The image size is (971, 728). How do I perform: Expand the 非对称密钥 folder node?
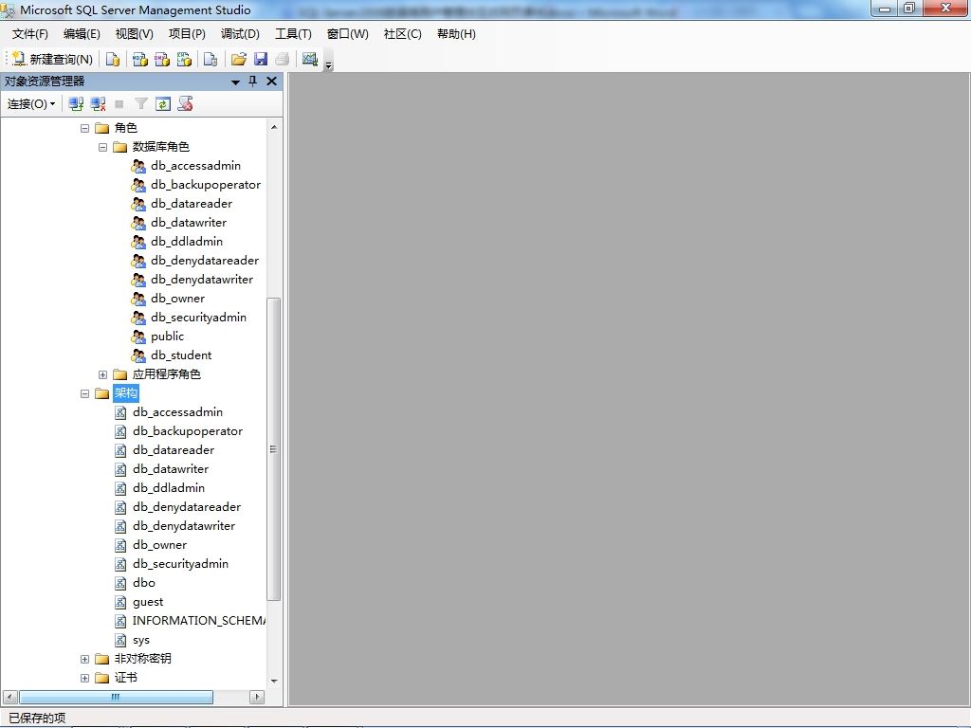84,660
